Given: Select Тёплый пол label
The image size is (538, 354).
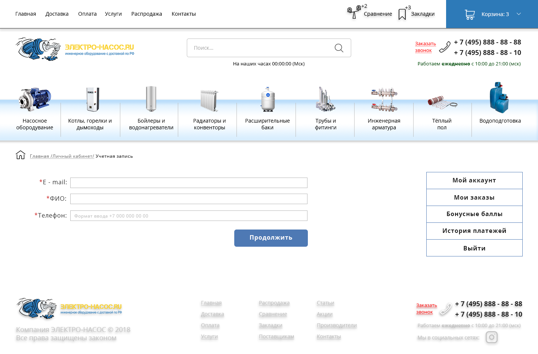Looking at the screenshot, I should (x=442, y=124).
